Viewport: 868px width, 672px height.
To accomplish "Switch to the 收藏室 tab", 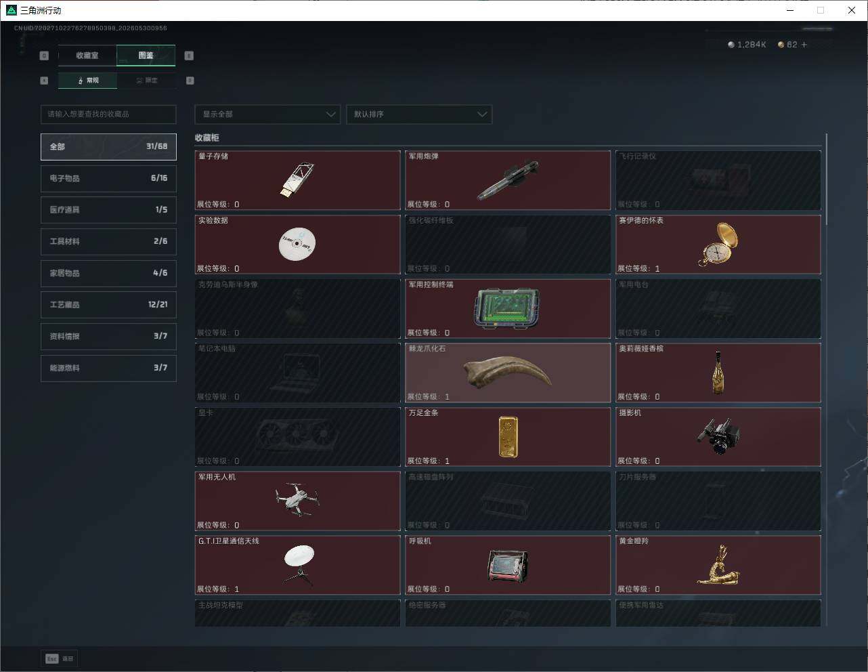I will coord(87,56).
